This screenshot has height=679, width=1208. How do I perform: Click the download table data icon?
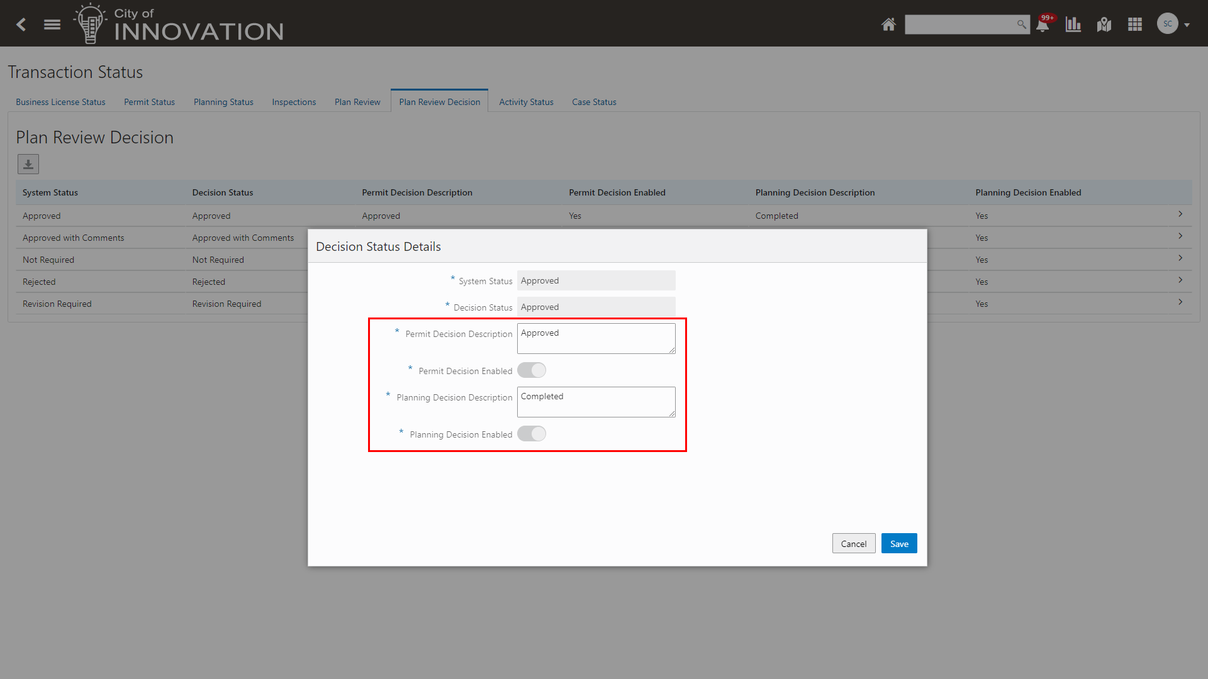tap(28, 164)
